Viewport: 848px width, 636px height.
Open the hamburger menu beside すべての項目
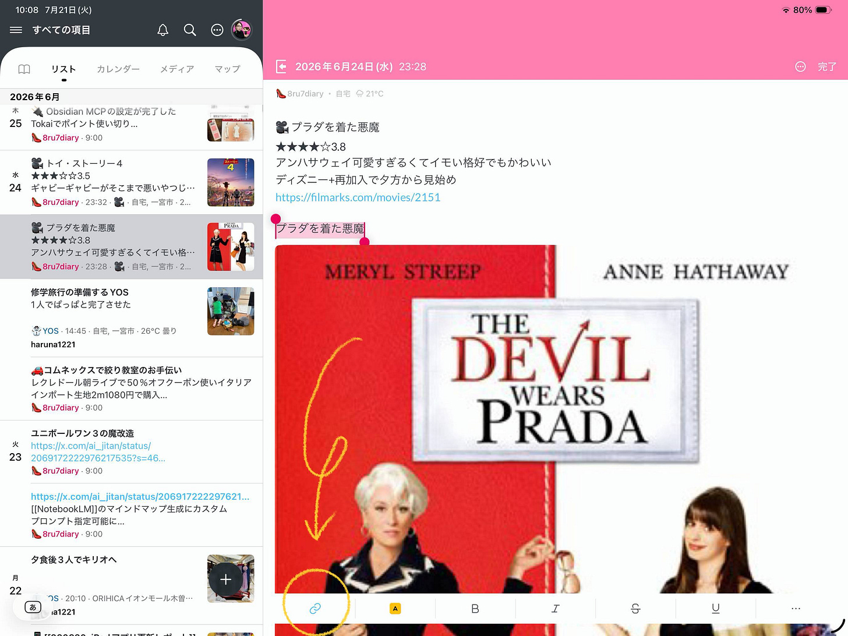tap(16, 30)
